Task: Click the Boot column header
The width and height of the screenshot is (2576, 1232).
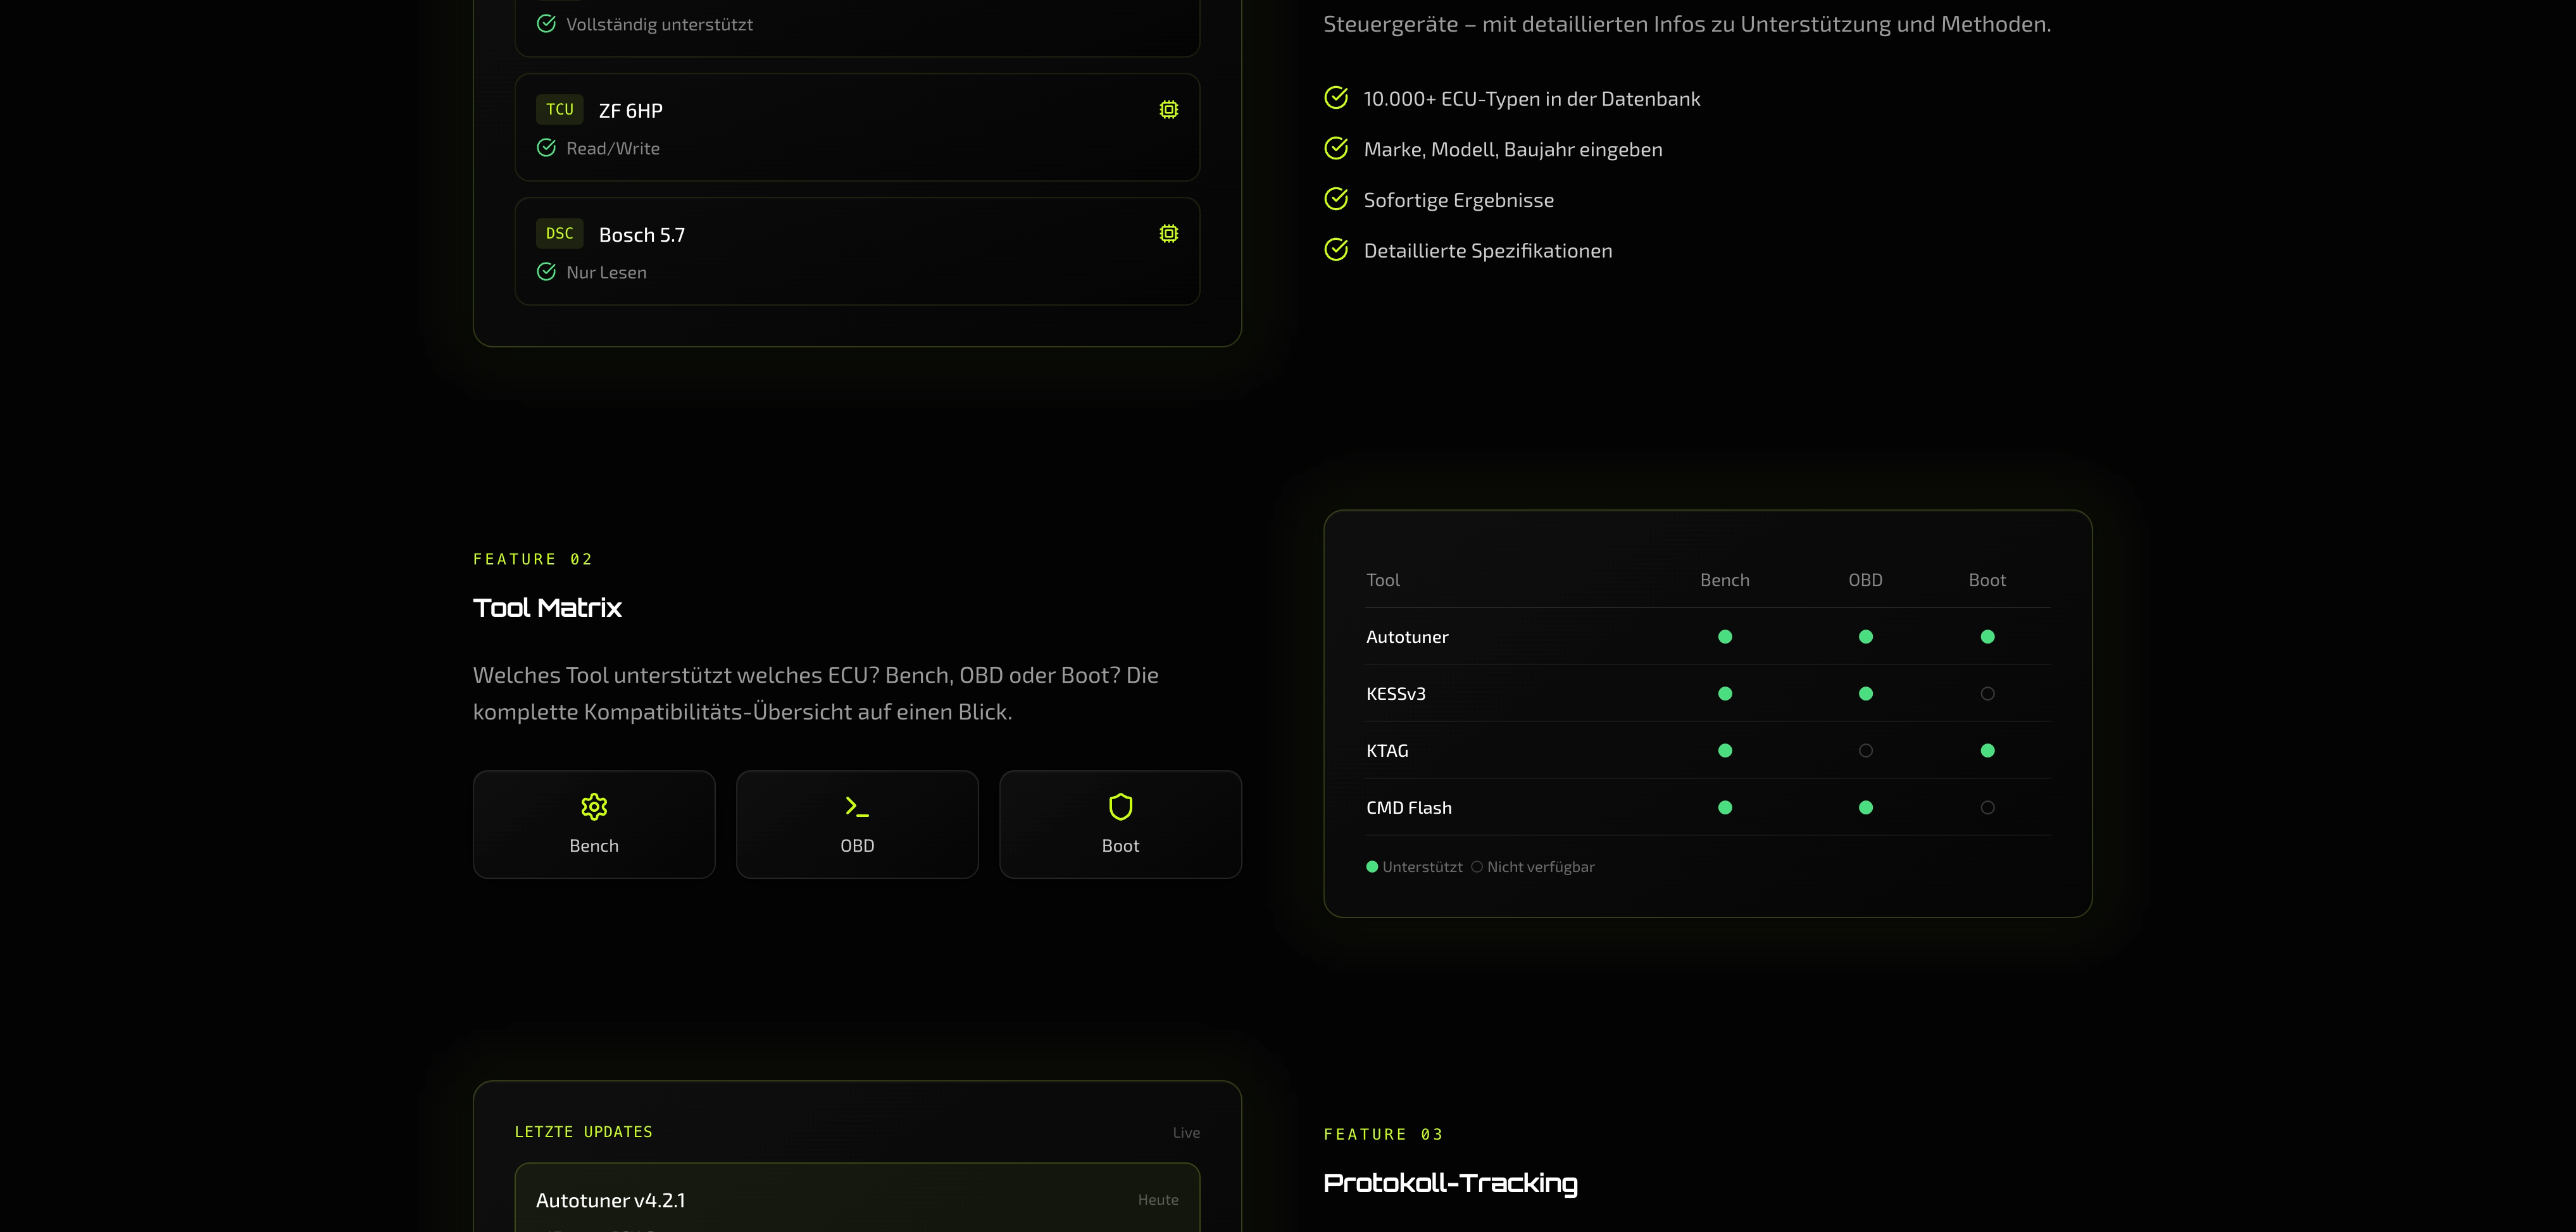Action: click(1987, 580)
